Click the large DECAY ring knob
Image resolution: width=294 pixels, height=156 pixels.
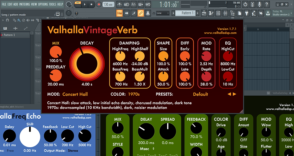(x=87, y=64)
